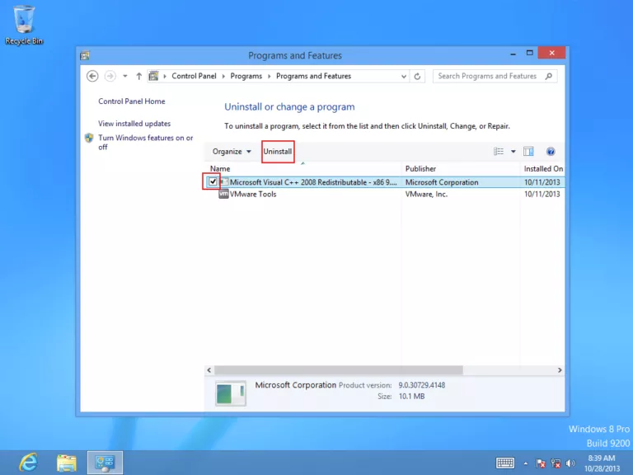Screen dimensions: 633x475
Task: Minimize the Programs and Features window
Action: pos(513,54)
